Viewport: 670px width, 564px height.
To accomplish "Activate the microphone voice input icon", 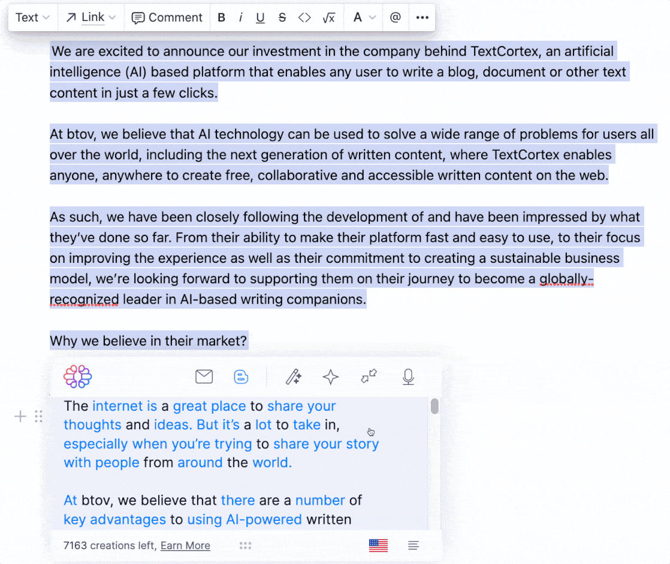I will (408, 377).
